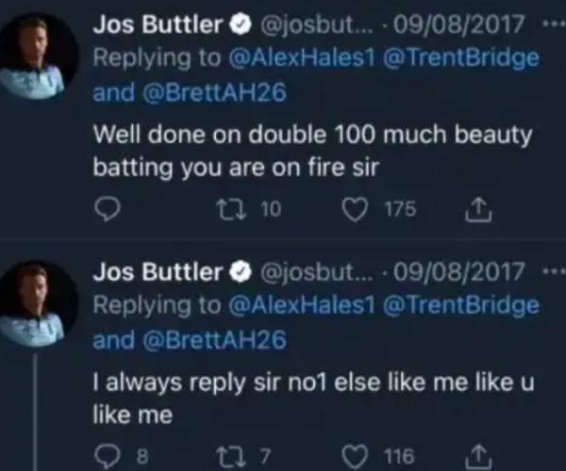Image resolution: width=566 pixels, height=471 pixels.
Task: Share the "I always reply sir" tweet
Action: point(478,456)
